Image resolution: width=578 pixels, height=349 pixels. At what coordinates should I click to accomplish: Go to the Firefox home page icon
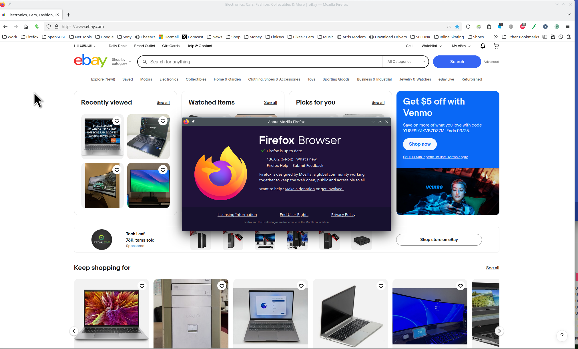(x=26, y=27)
